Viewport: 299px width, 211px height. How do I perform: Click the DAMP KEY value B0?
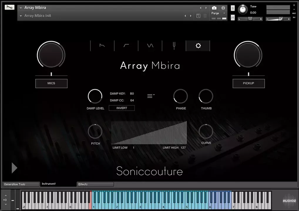132,94
